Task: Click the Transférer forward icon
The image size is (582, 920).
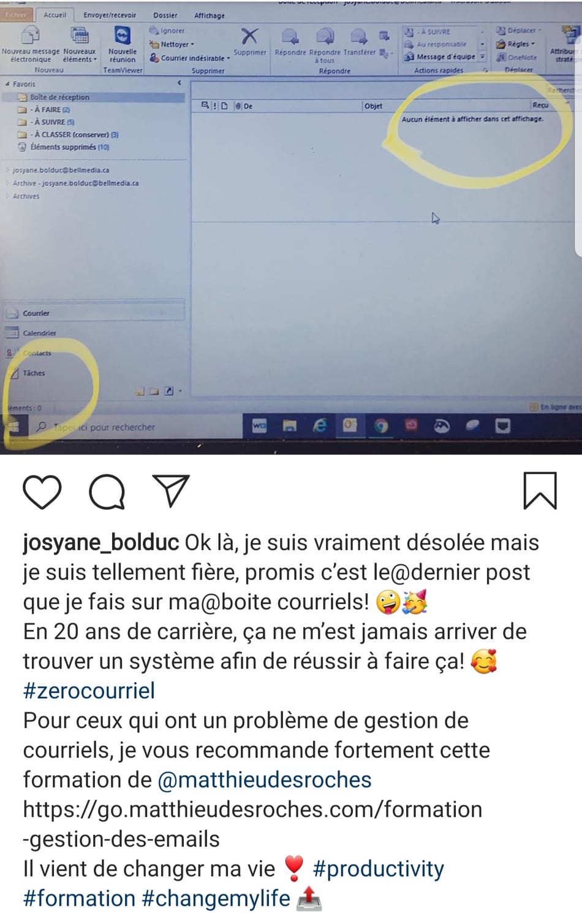Action: [358, 37]
